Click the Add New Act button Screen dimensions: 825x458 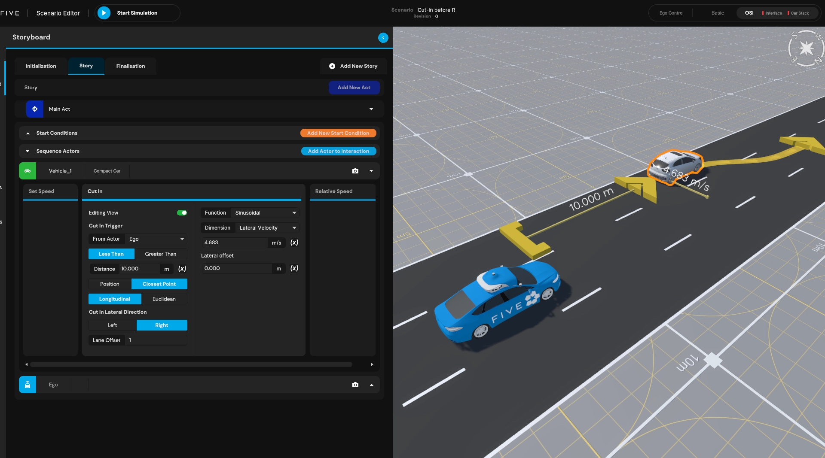(x=354, y=88)
